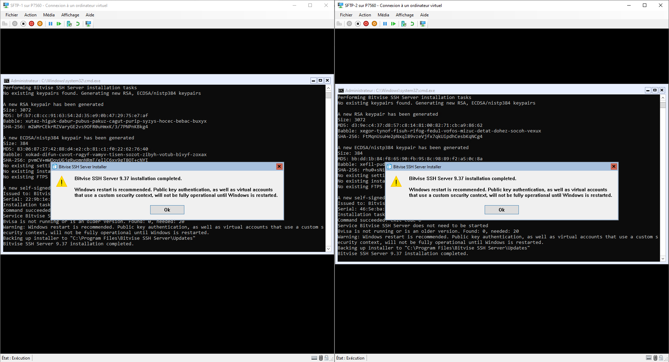Click keyboard status icon in SFTP-1 status bar
This screenshot has width=669, height=362.
[314, 358]
